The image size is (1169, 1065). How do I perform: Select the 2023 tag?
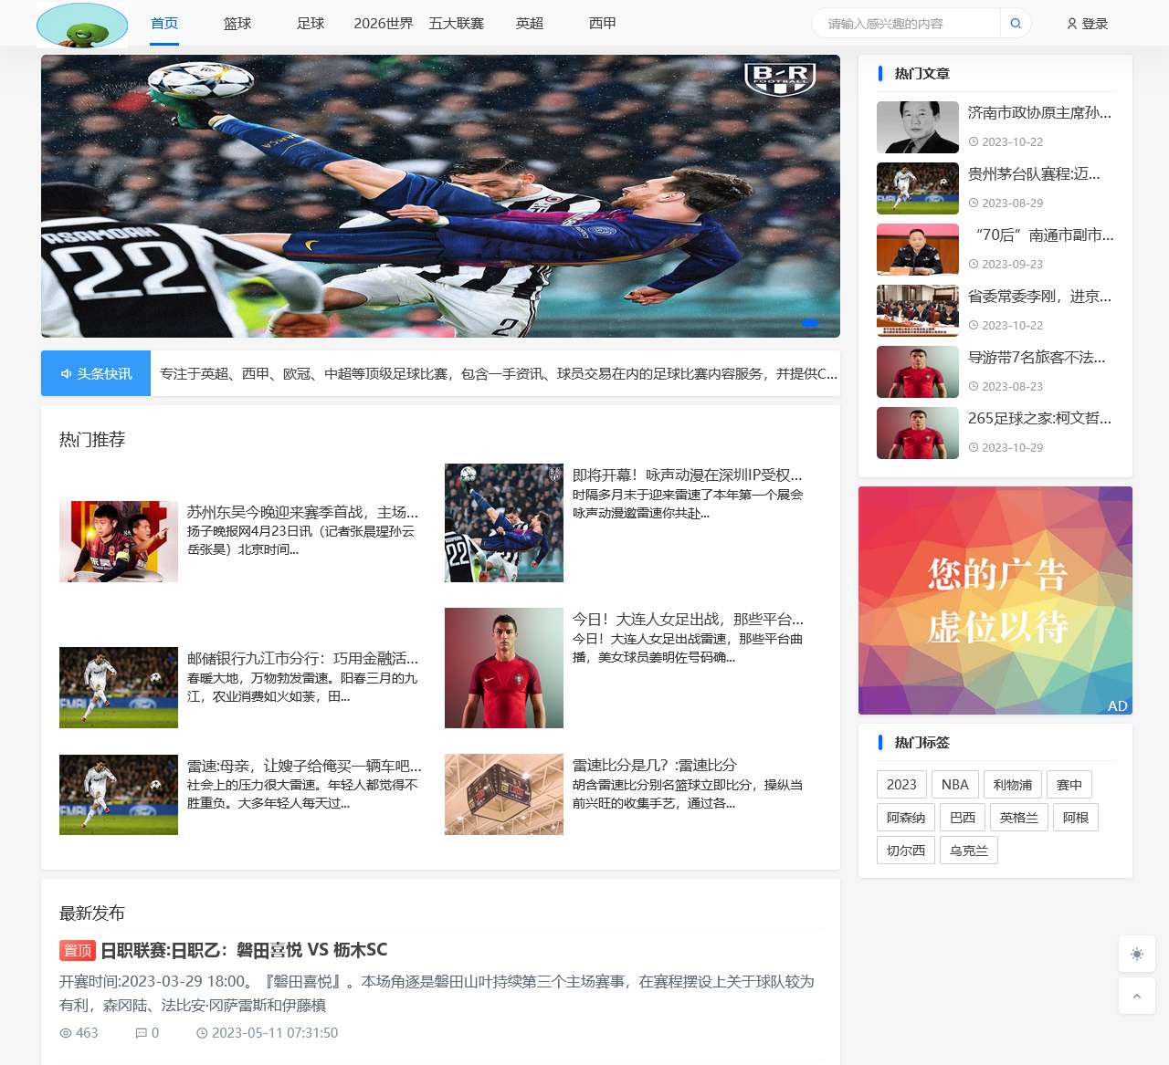[x=901, y=785]
